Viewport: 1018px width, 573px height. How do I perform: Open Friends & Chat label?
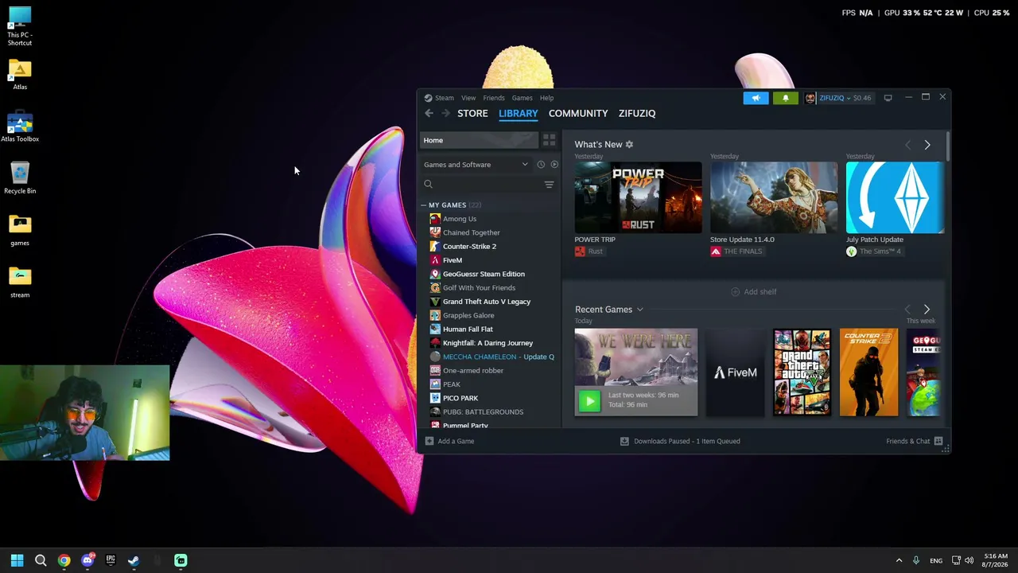point(908,441)
